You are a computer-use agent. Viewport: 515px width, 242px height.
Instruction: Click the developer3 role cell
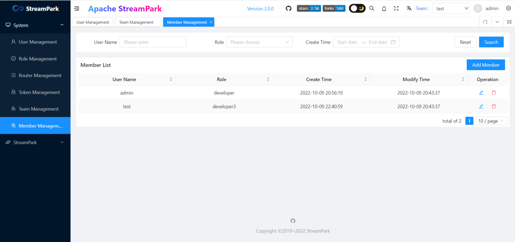tap(224, 107)
